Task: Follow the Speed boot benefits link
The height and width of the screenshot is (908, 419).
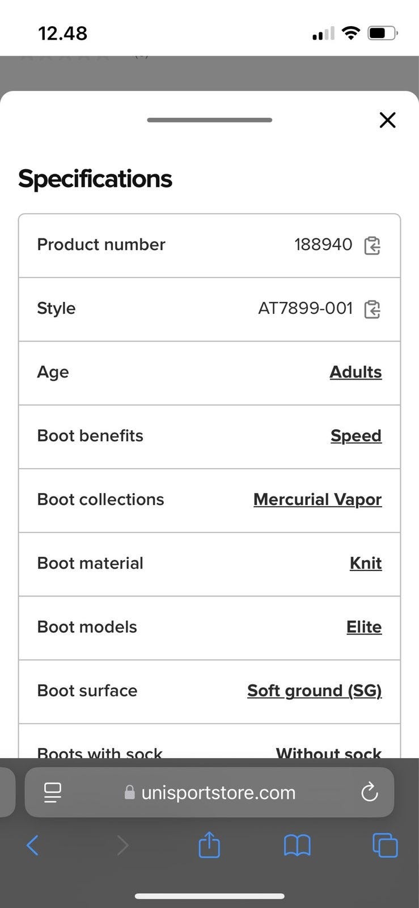Action: 356,436
